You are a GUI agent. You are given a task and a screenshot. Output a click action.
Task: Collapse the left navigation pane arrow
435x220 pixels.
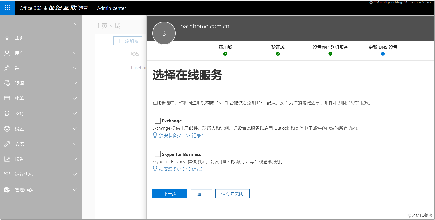coord(75,23)
